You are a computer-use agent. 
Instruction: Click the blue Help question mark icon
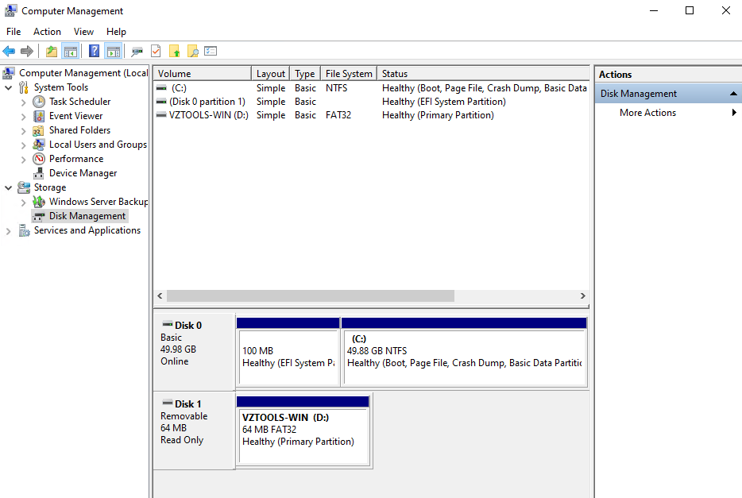tap(95, 51)
